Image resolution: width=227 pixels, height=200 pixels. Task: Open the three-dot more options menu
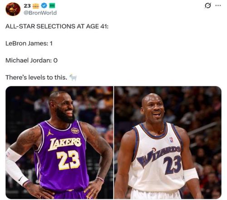point(218,5)
